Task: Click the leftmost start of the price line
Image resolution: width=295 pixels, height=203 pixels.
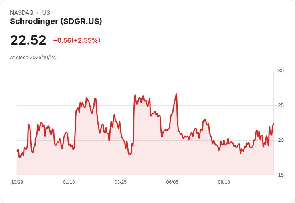Action: pyautogui.click(x=17, y=151)
